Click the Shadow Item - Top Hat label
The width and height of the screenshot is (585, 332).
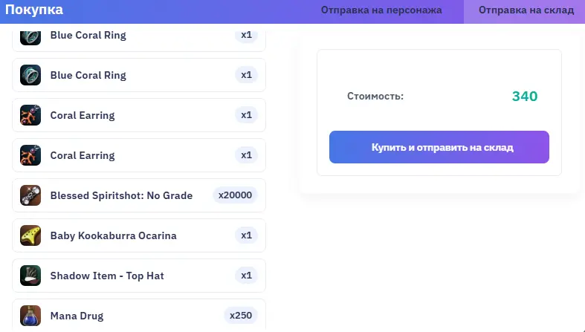107,276
